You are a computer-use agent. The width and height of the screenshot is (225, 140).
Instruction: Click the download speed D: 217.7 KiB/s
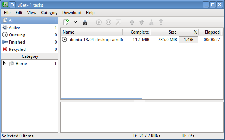point(147,136)
